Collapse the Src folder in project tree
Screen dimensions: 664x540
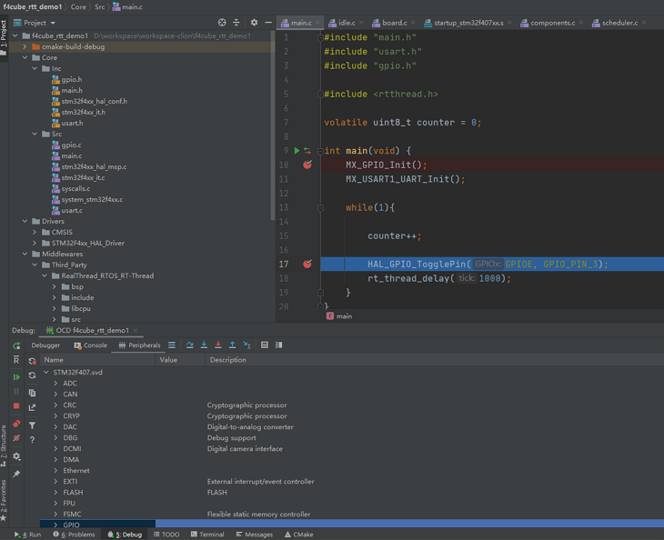pyautogui.click(x=35, y=135)
